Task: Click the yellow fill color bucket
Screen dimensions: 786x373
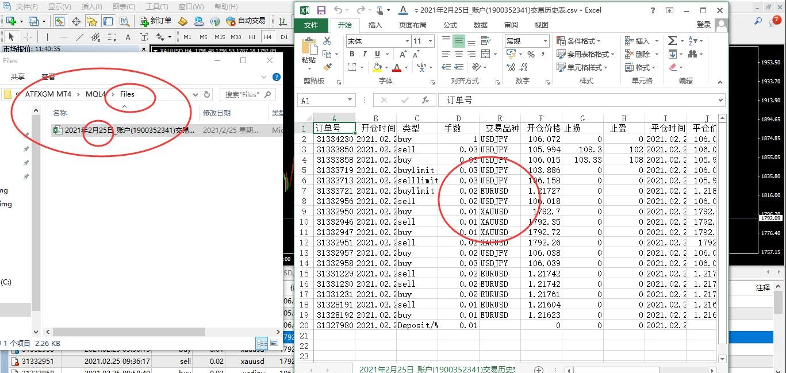Action: tap(377, 68)
